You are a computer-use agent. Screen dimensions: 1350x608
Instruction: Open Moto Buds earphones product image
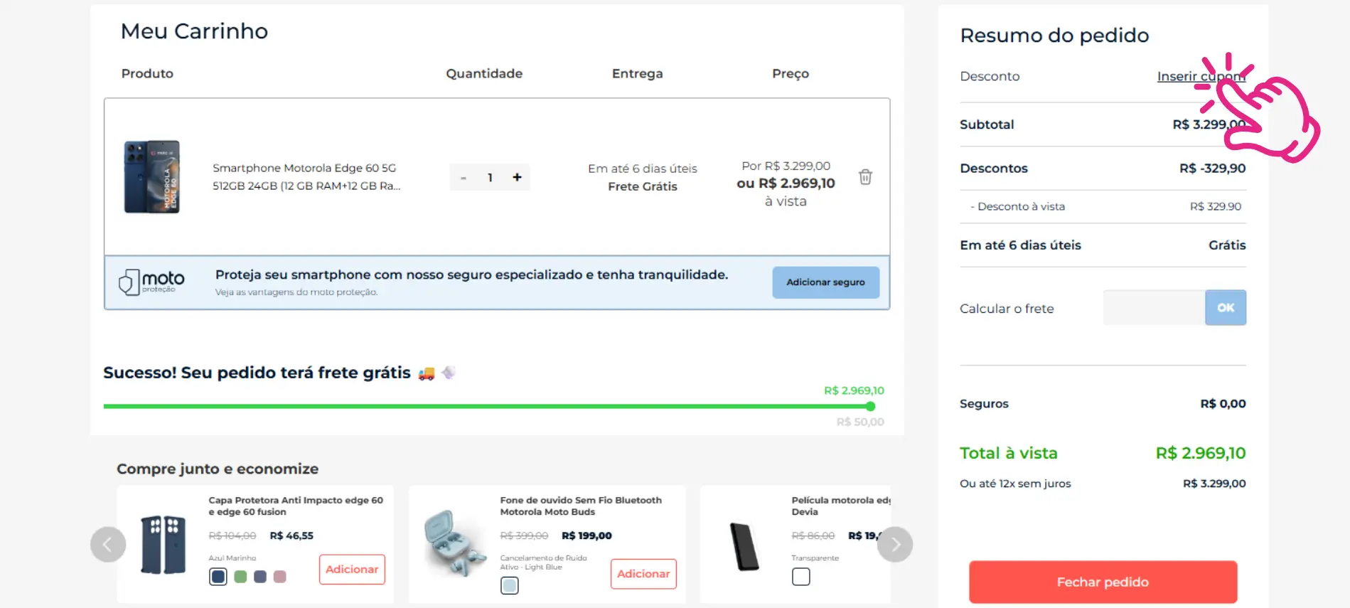(x=455, y=544)
